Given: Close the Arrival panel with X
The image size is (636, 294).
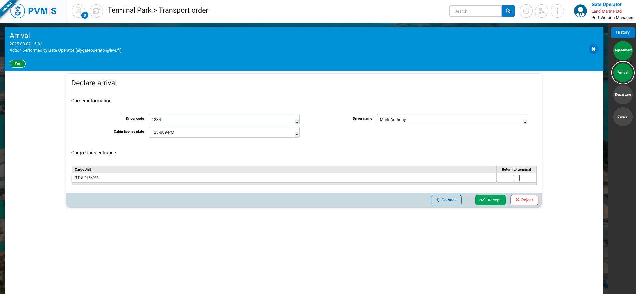Looking at the screenshot, I should pyautogui.click(x=593, y=49).
